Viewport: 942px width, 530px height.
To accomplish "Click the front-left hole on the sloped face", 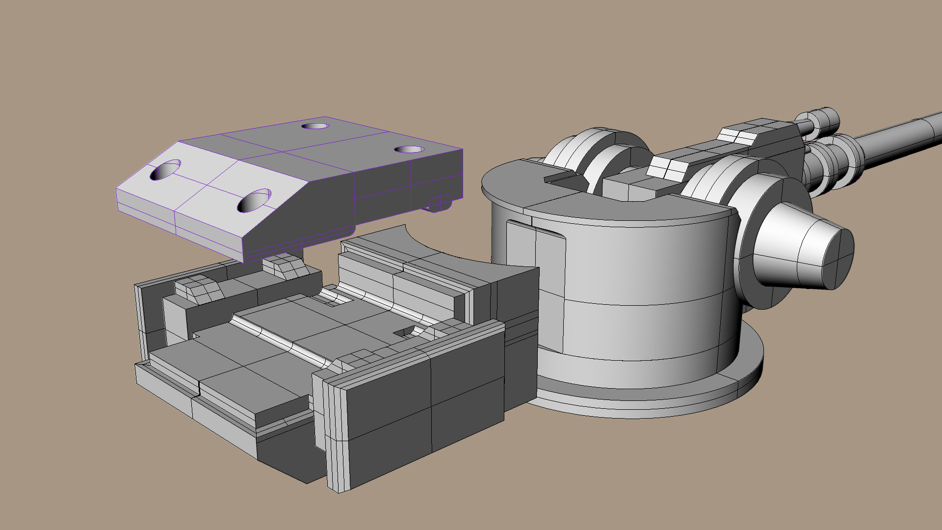I will pos(165,170).
